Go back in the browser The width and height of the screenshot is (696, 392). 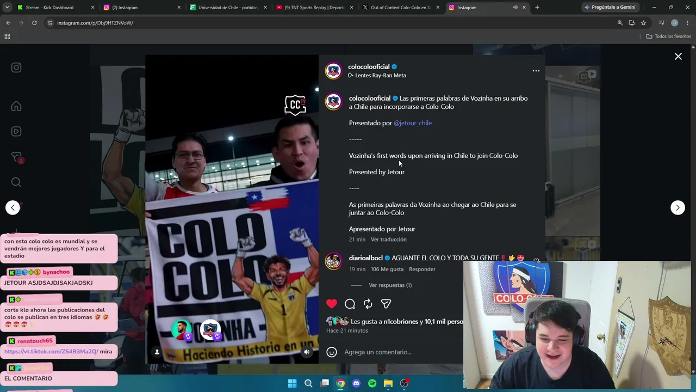[x=8, y=23]
